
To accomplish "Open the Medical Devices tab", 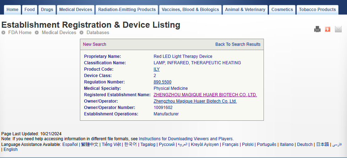I will [x=75, y=10].
